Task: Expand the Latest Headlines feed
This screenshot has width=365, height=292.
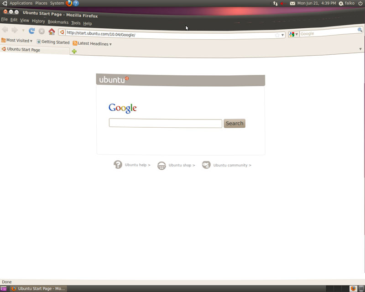Action: click(92, 43)
